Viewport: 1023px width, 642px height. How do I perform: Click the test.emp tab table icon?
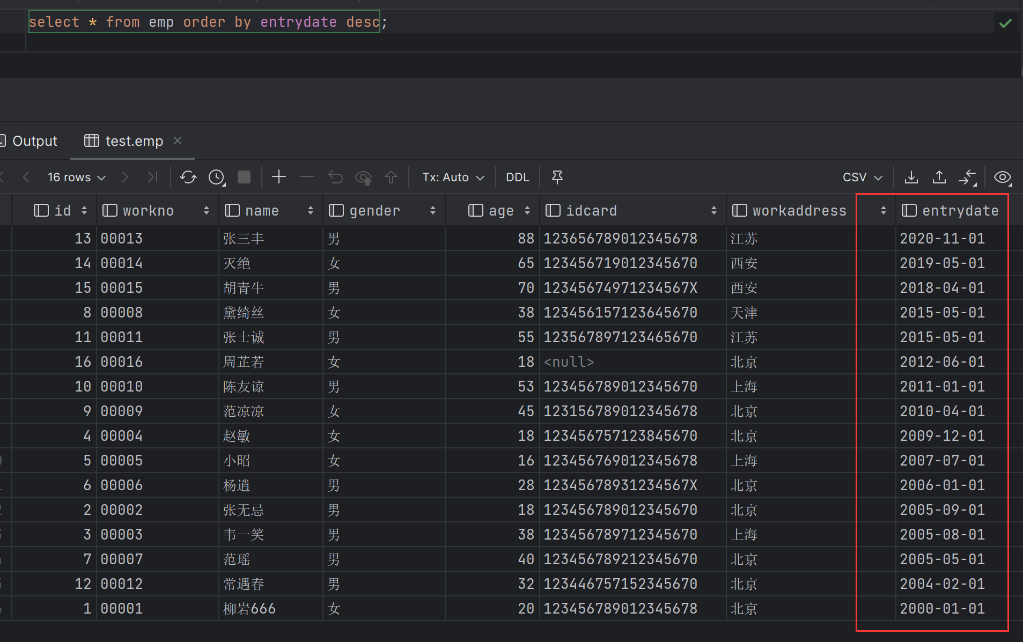pyautogui.click(x=92, y=141)
